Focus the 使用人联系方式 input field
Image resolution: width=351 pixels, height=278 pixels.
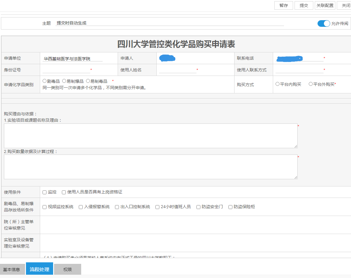299,70
